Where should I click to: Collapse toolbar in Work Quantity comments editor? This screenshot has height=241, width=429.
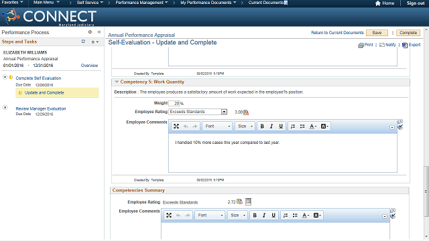coord(391,128)
